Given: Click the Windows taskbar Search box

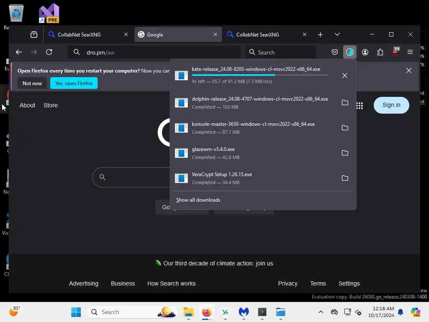Looking at the screenshot, I should pos(132,312).
